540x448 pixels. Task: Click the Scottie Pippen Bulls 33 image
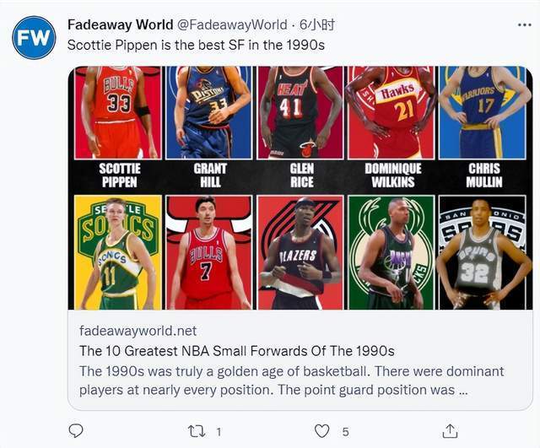118,112
